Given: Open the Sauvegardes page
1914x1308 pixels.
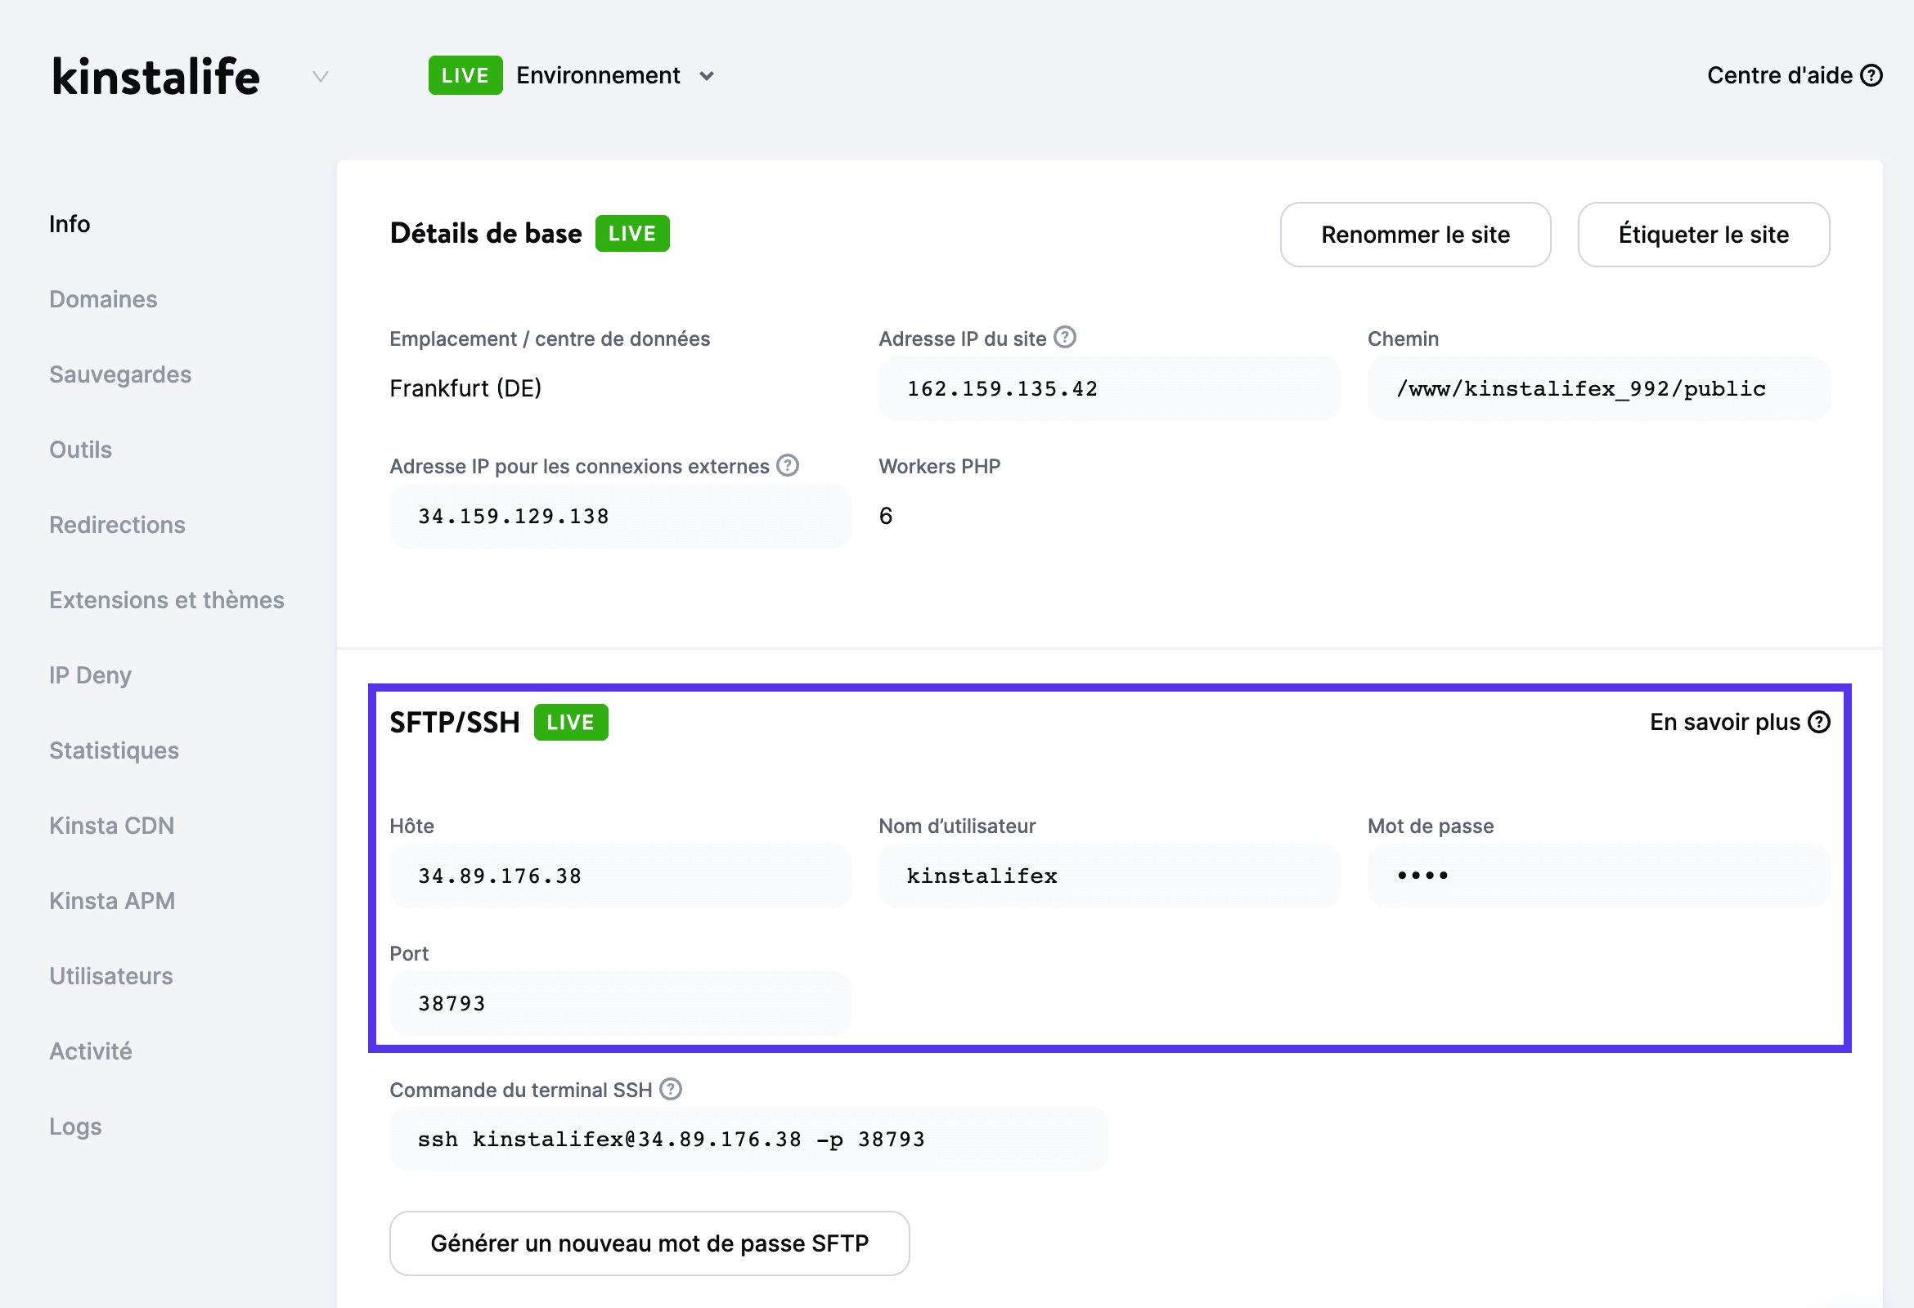Looking at the screenshot, I should 120,374.
